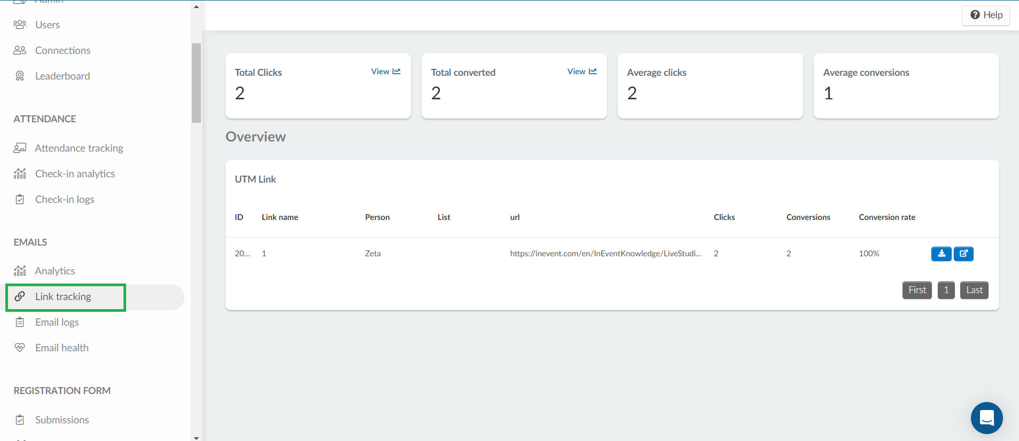Click the Zeta person cell
The image size is (1019, 441).
point(373,254)
